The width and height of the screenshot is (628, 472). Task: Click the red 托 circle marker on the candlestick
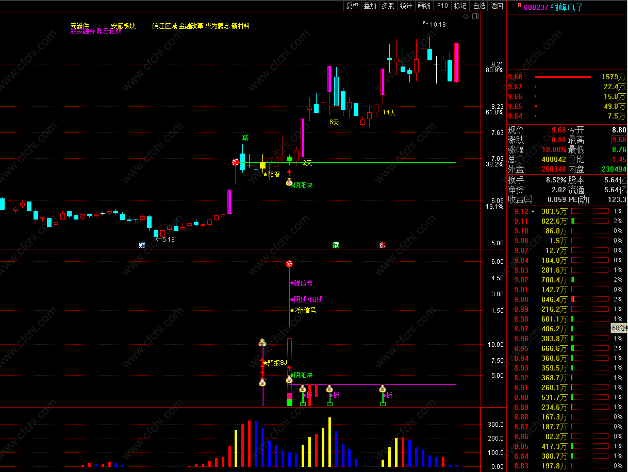[236, 162]
